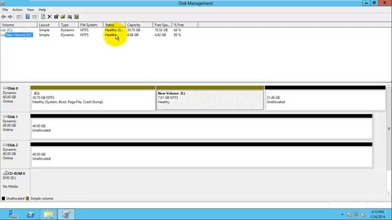The image size is (392, 220).
Task: Click the scroll down arrow of disk pane
Action: (x=389, y=193)
